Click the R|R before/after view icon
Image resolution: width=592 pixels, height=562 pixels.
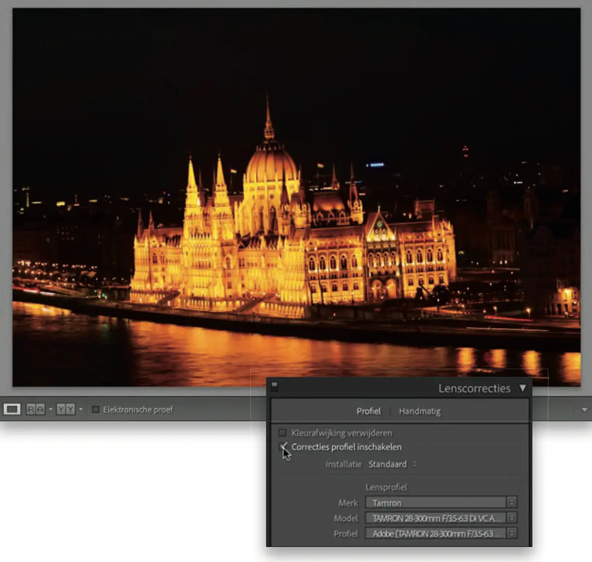(x=35, y=409)
